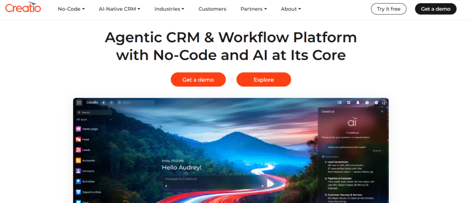Open the app launcher grid icon

coord(79,103)
